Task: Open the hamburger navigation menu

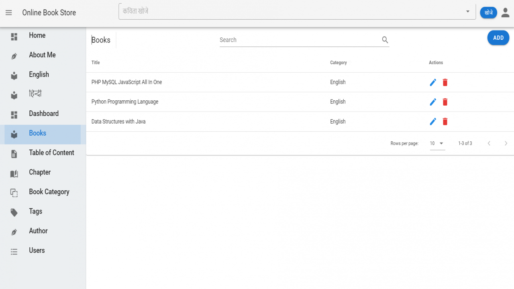Action: coord(8,13)
